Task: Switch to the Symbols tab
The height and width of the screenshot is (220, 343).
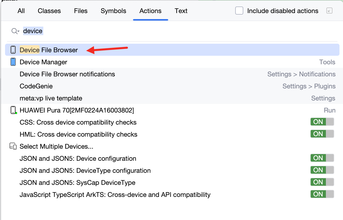Action: 113,11
